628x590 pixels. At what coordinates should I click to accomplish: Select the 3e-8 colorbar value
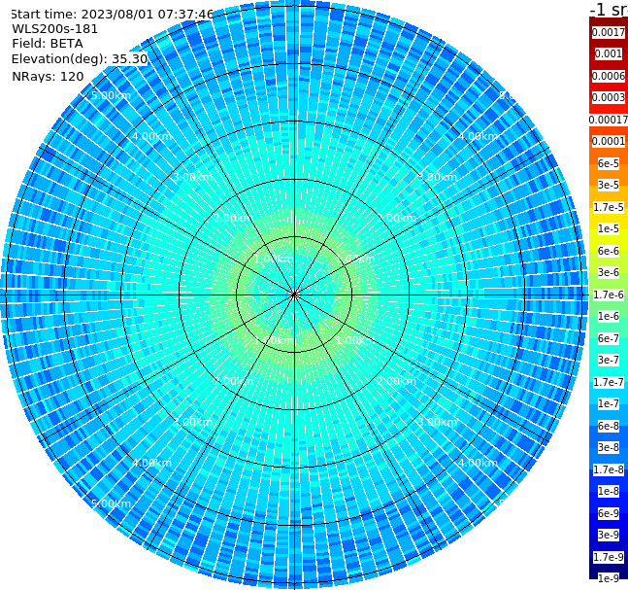click(x=609, y=447)
